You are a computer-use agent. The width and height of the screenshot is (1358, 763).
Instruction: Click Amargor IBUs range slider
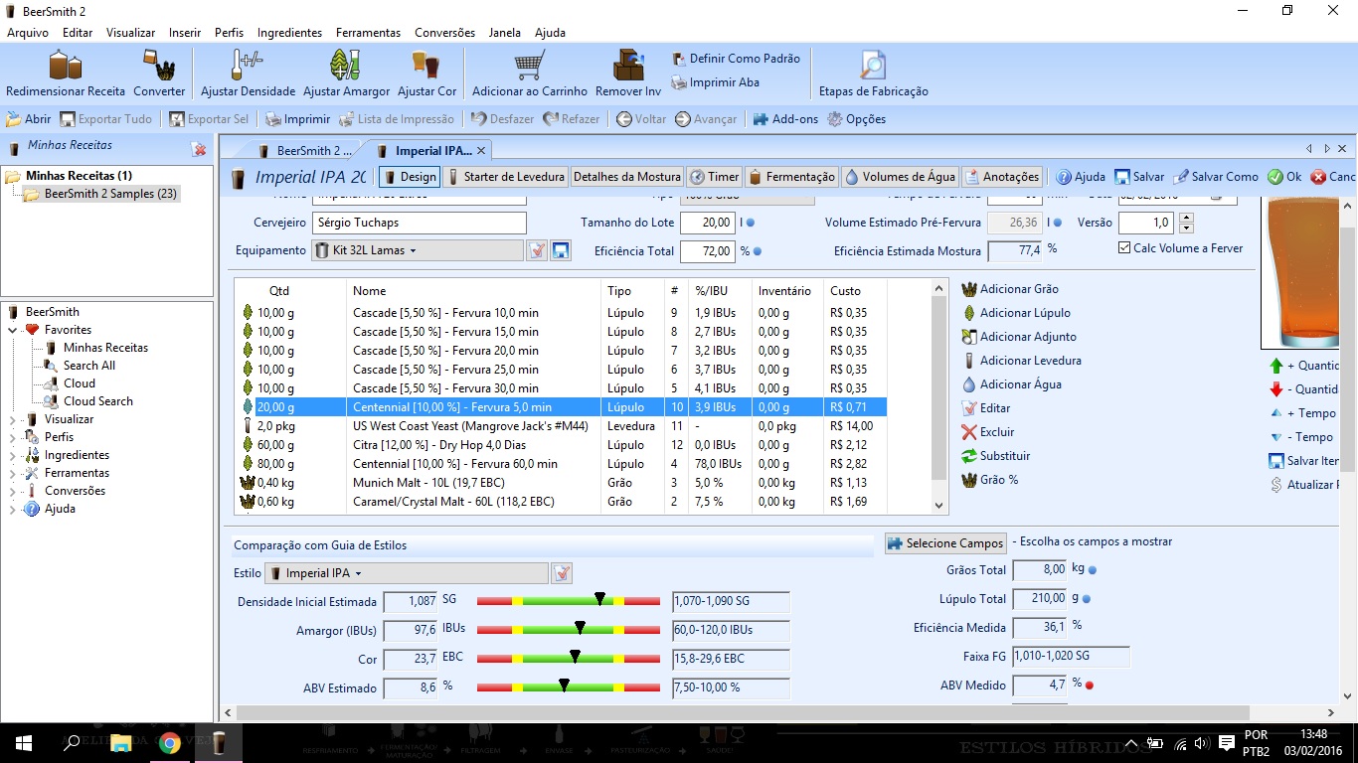pyautogui.click(x=569, y=630)
